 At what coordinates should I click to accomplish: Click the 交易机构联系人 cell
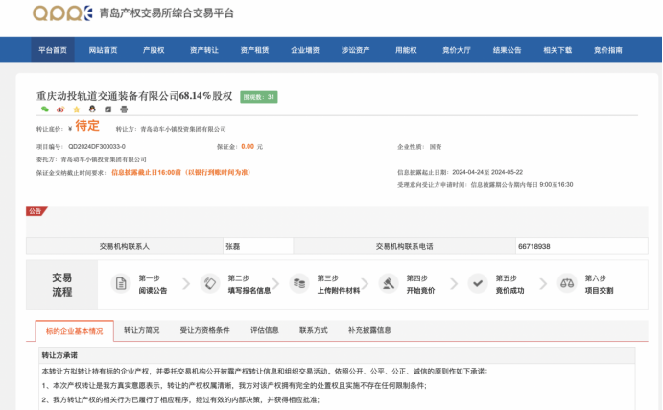tap(125, 246)
